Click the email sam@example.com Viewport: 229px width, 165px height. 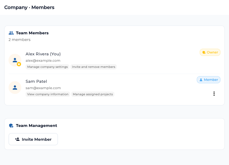[x=43, y=88]
